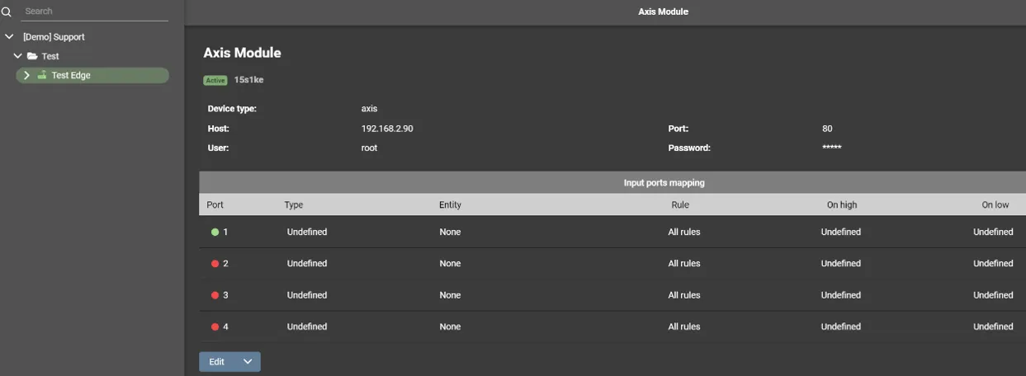Select [Demo] Support in tree
The image size is (1026, 376).
(54, 37)
